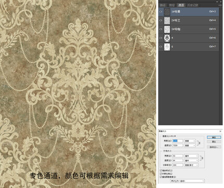Switch to the History (历史记录) tab

click(193, 5)
